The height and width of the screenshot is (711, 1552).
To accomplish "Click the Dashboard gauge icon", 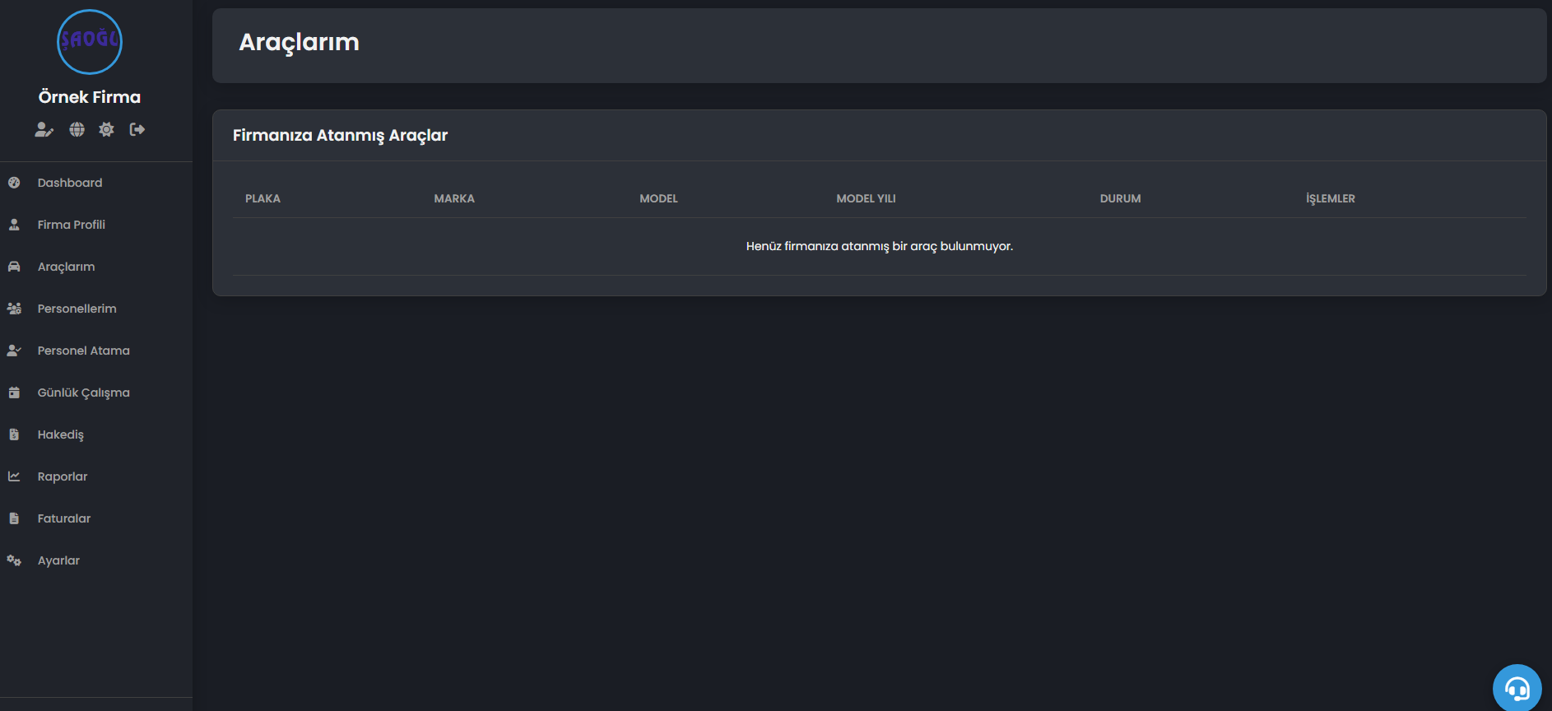I will point(14,183).
